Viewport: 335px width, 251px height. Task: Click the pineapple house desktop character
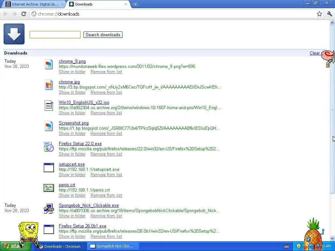(313, 234)
